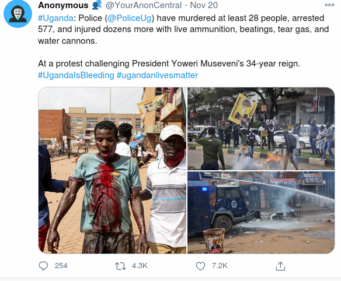Follow the #Uganda hashtag
The image size is (341, 281).
55,18
